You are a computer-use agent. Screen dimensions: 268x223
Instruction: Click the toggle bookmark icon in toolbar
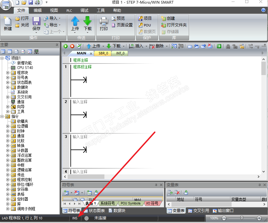tap(190, 46)
